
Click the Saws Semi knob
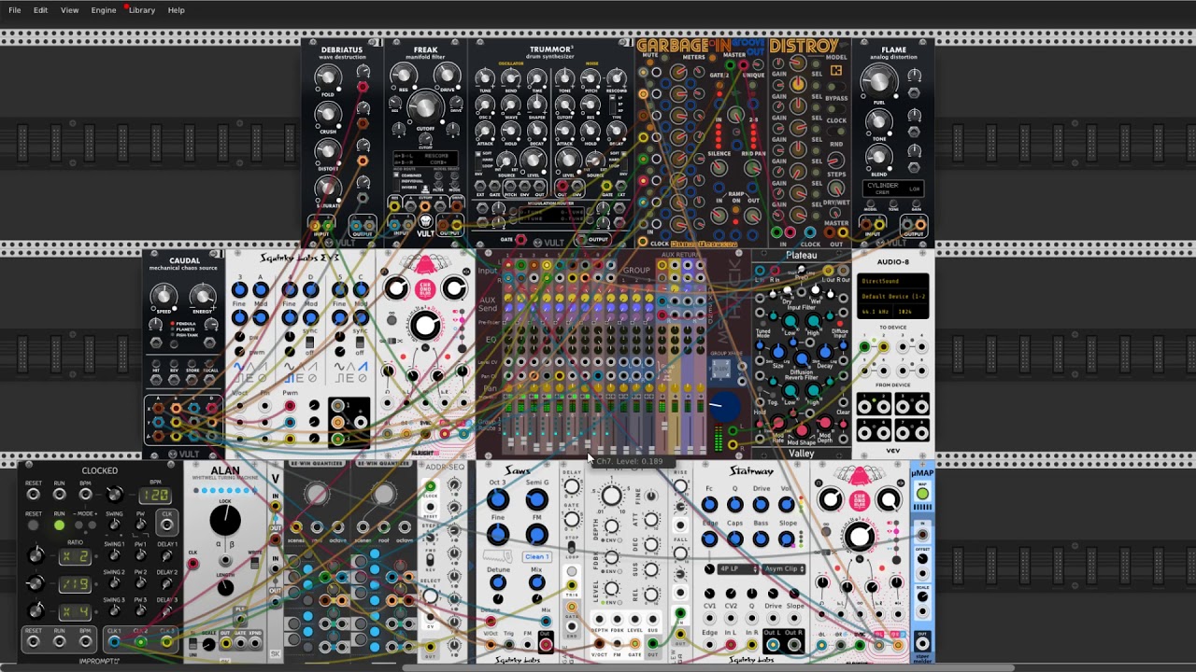tap(536, 500)
